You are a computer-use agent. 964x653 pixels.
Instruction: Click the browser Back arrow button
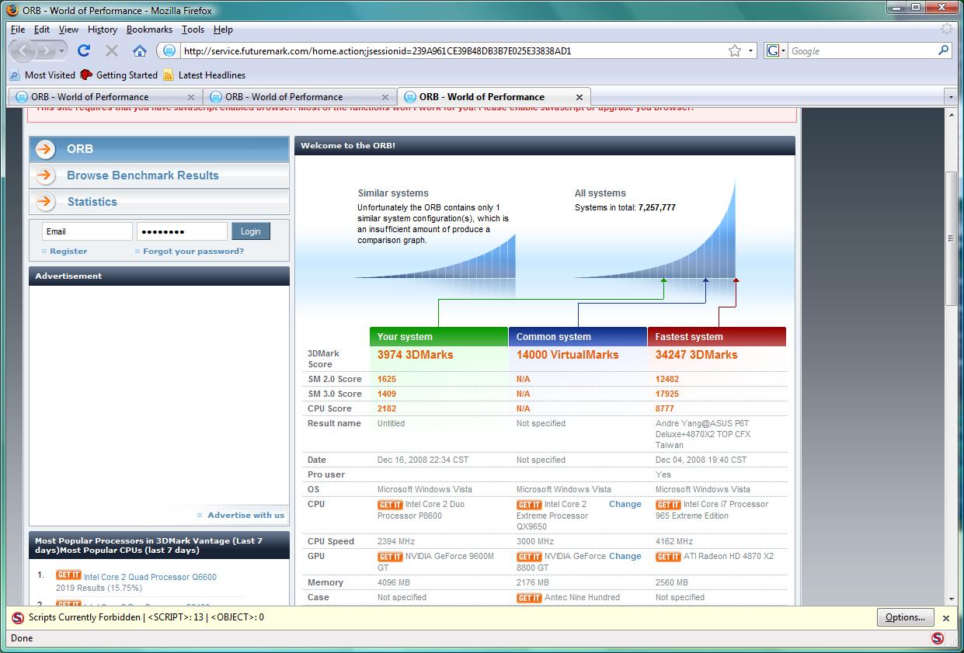(x=23, y=50)
